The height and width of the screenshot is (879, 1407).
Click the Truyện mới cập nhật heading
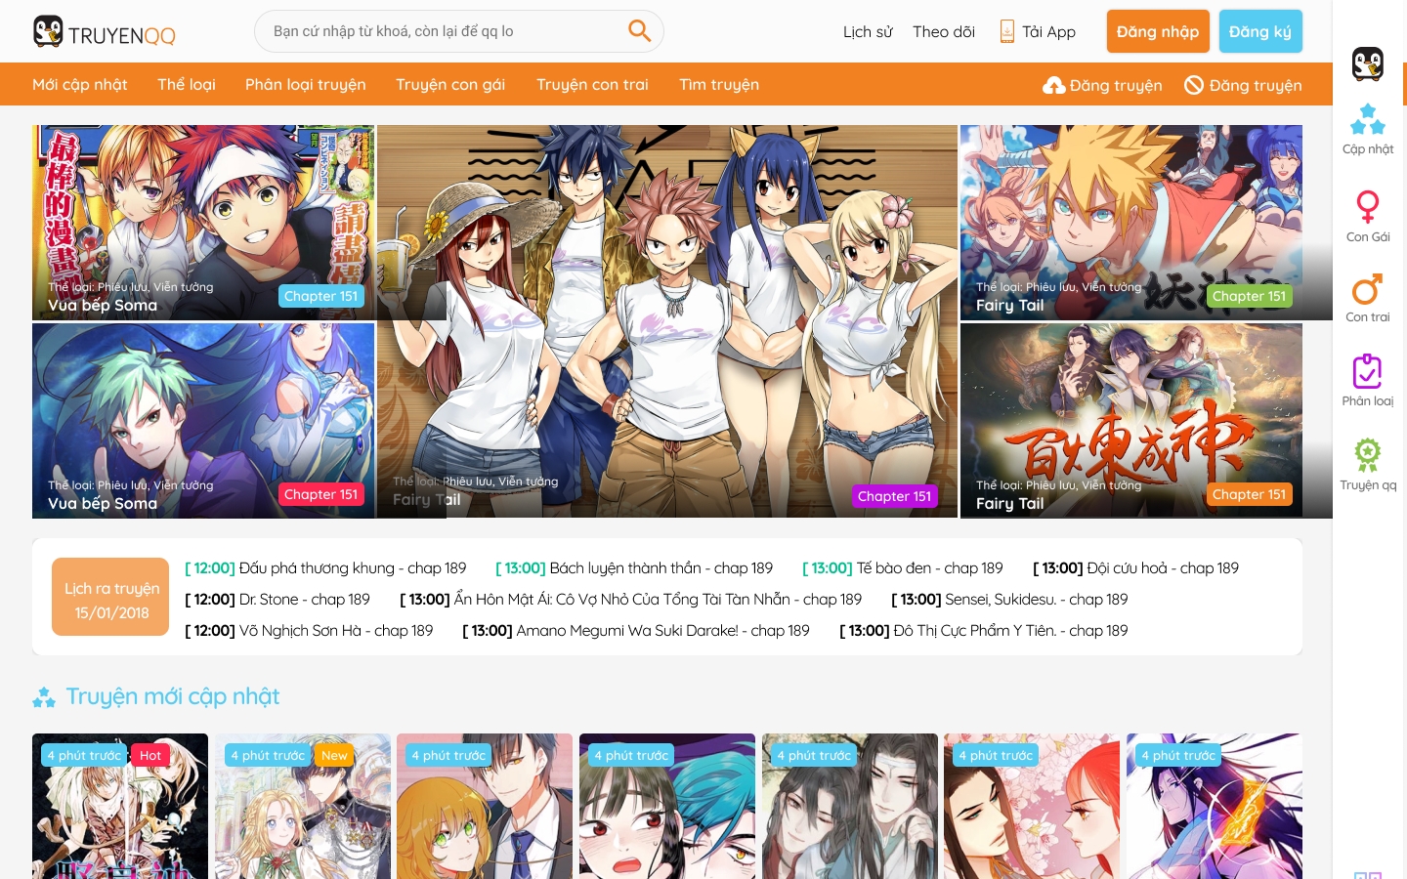pos(173,696)
